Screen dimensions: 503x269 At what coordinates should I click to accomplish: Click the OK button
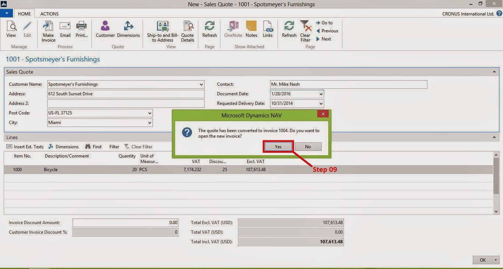pos(482,260)
